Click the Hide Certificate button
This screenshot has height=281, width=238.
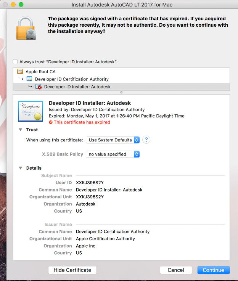coord(72,270)
